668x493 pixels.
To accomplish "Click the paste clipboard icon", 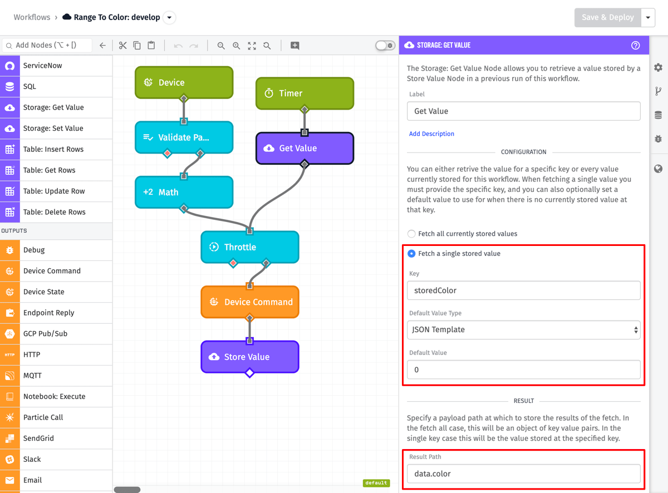I will (151, 46).
